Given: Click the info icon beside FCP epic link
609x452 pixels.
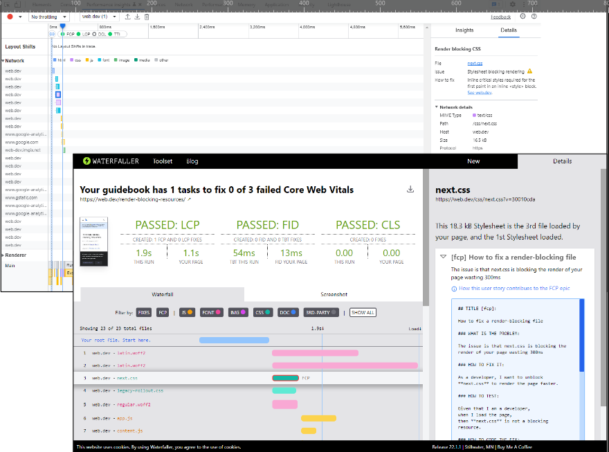Looking at the screenshot, I should (454, 289).
